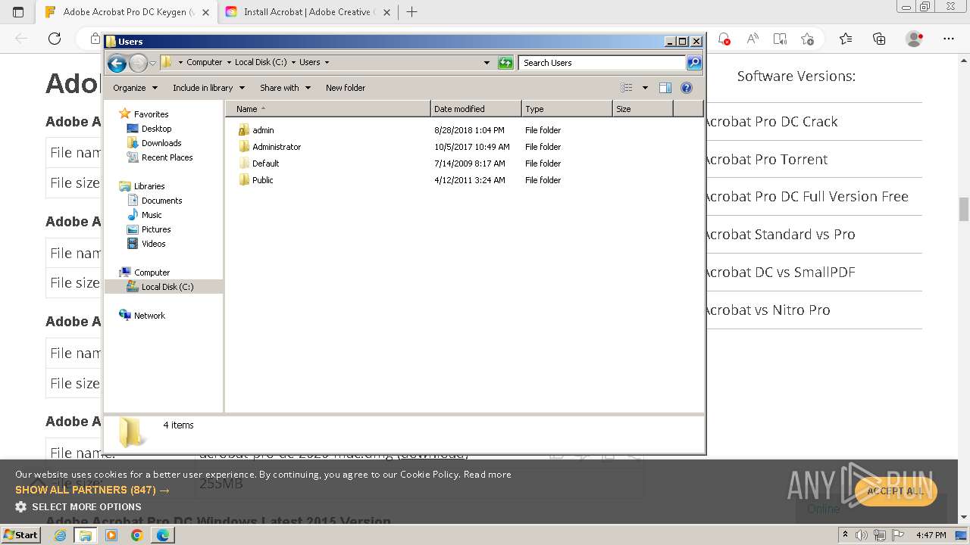Click SHOW ALL PARTNERS (847) link
Viewport: 970px width, 545px height.
(92, 490)
